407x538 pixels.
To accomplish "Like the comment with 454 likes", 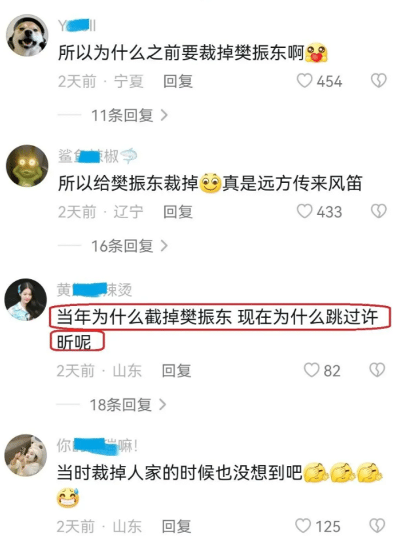I will pos(304,81).
